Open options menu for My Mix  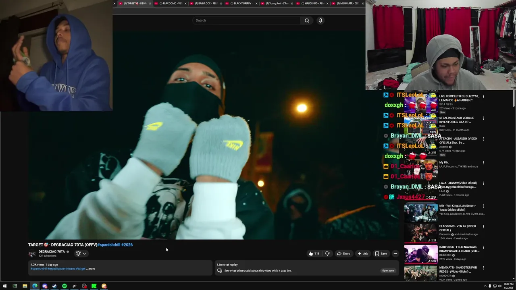coord(483,163)
